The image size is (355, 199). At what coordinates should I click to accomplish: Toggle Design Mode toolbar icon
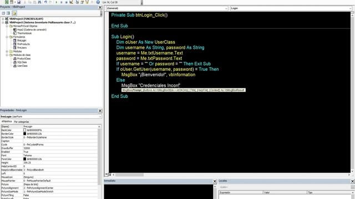(x=72, y=2)
